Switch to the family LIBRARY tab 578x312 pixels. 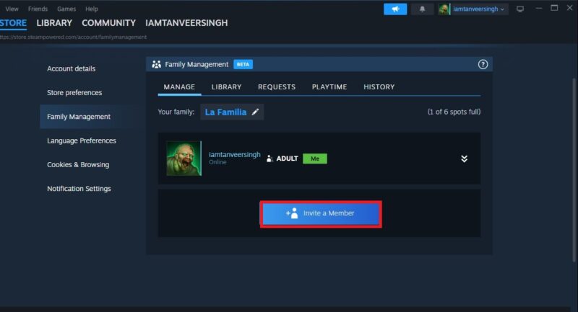226,87
